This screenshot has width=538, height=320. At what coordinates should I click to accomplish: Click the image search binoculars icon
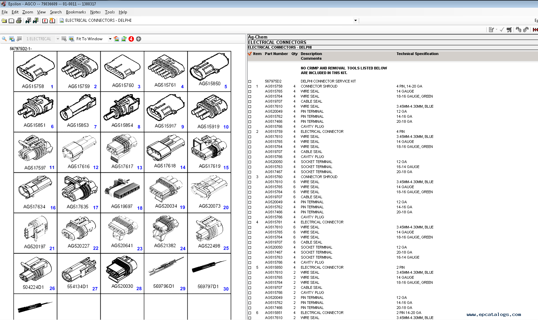(x=71, y=39)
